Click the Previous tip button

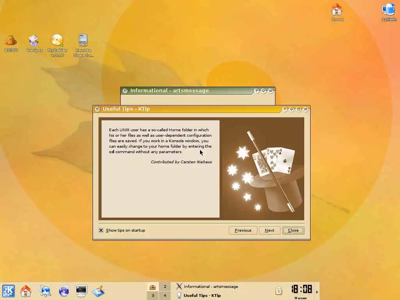(243, 230)
